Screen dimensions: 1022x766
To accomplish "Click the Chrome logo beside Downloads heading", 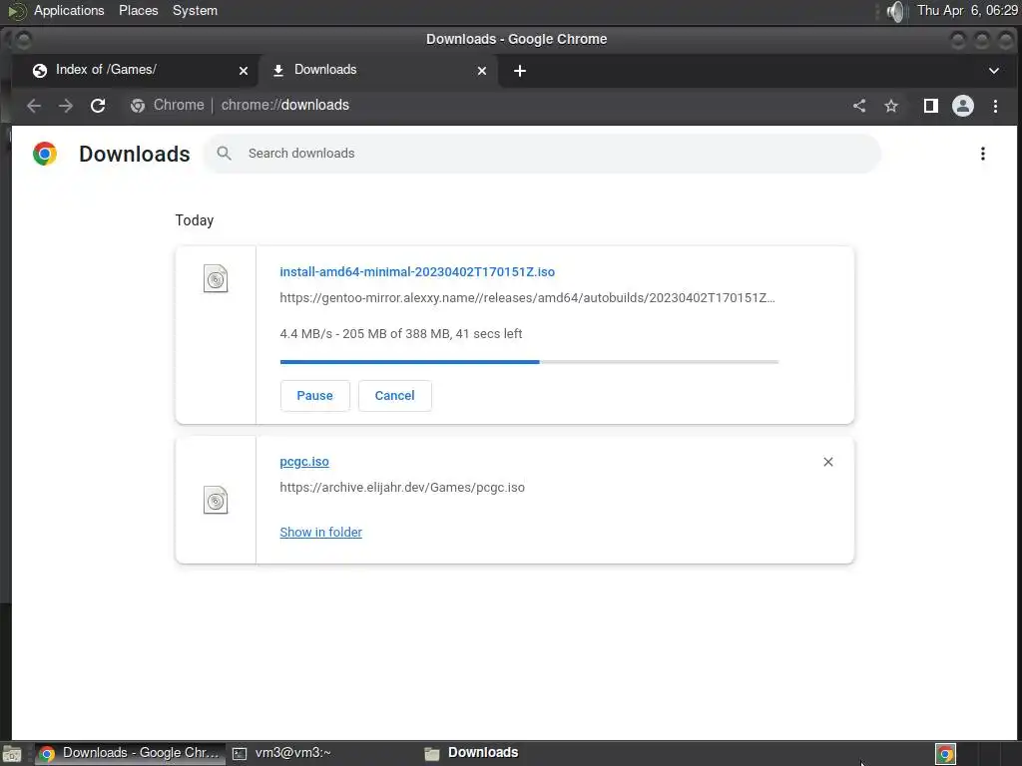I will coord(45,154).
